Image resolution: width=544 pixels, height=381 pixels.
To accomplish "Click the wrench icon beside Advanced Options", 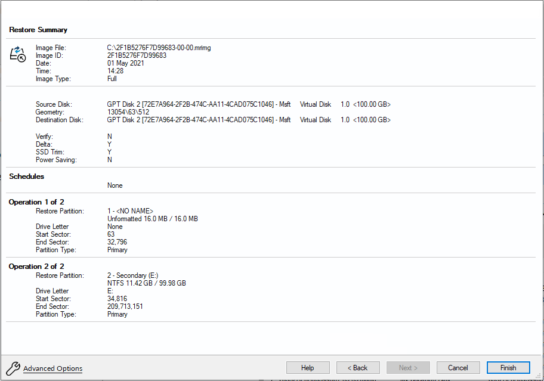I will tap(13, 368).
